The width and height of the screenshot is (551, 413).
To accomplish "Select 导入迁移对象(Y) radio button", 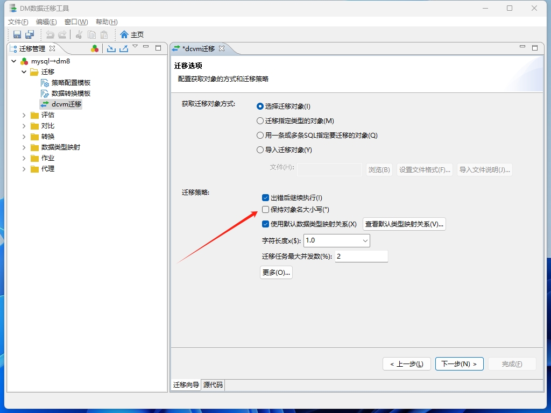I will coord(260,150).
